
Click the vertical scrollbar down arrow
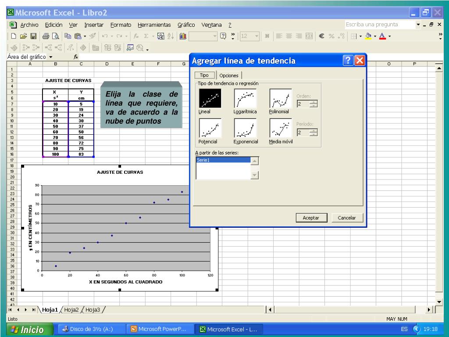click(x=439, y=301)
